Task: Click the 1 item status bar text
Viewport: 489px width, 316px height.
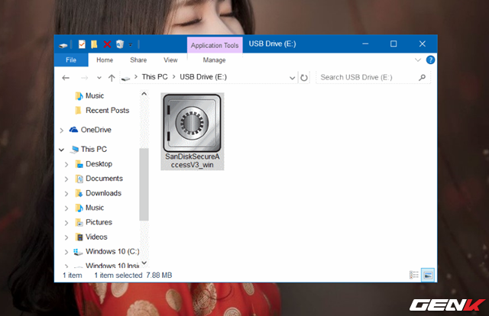Action: tap(73, 276)
